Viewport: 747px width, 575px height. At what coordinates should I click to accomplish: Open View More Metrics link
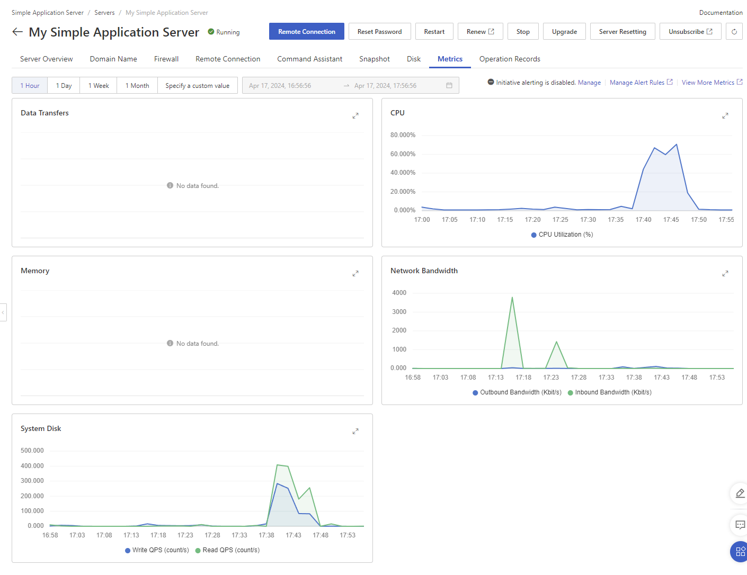coord(712,83)
